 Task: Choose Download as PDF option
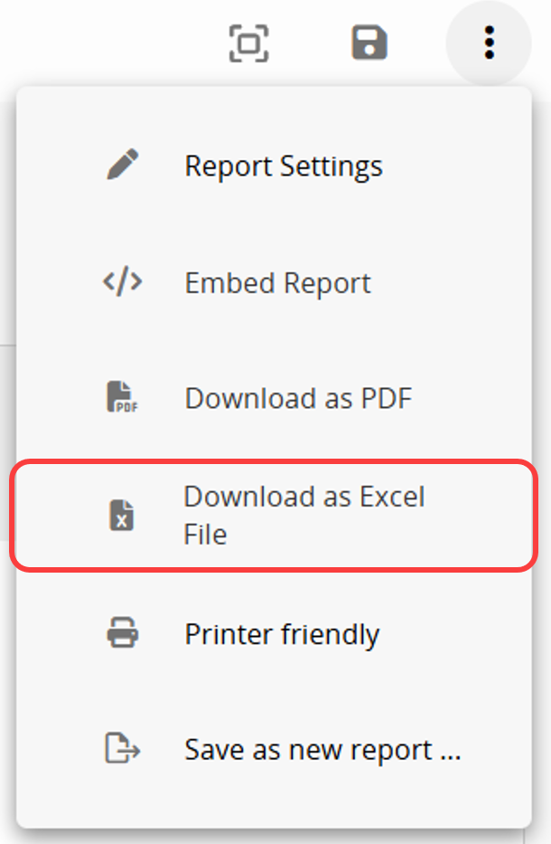275,398
